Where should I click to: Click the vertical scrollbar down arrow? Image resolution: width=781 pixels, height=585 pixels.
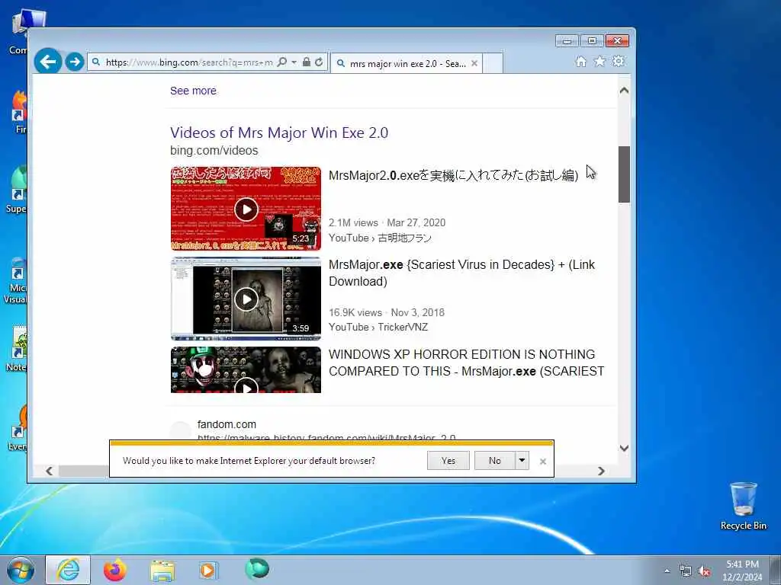coord(624,448)
